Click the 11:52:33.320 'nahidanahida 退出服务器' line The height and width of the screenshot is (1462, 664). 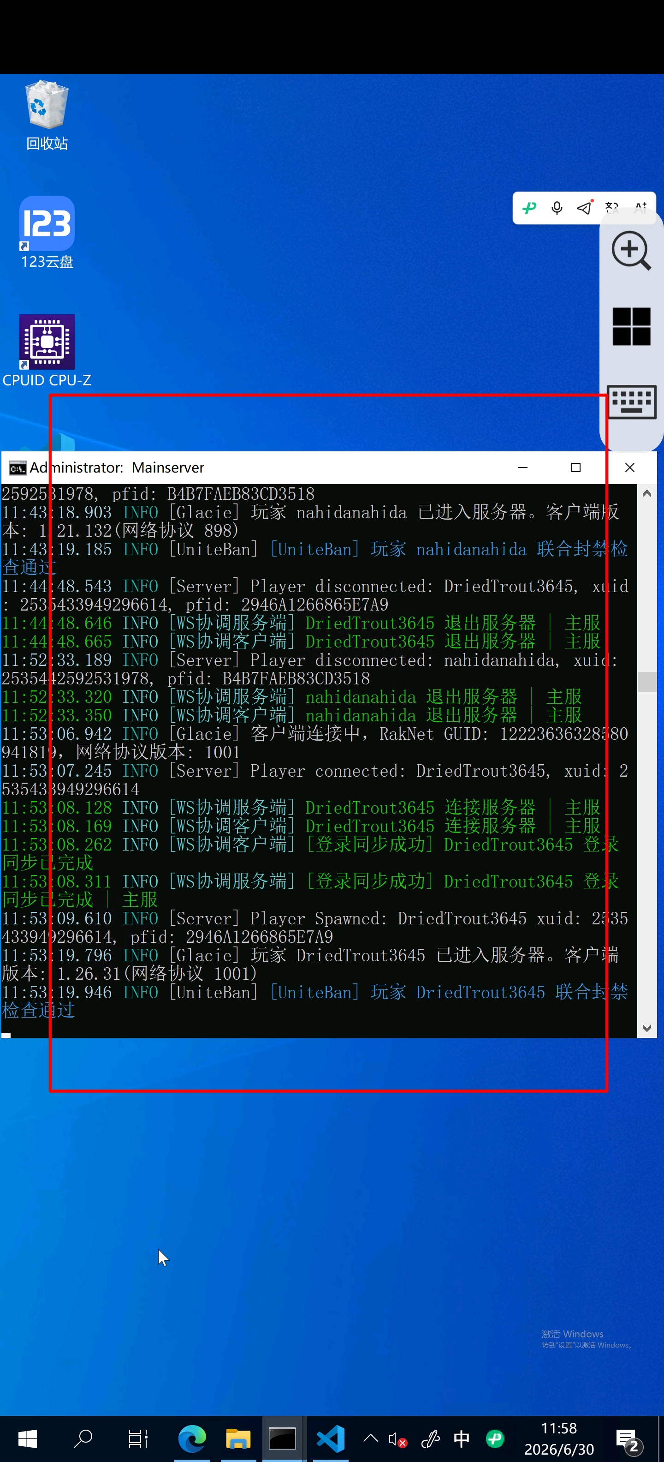(292, 697)
